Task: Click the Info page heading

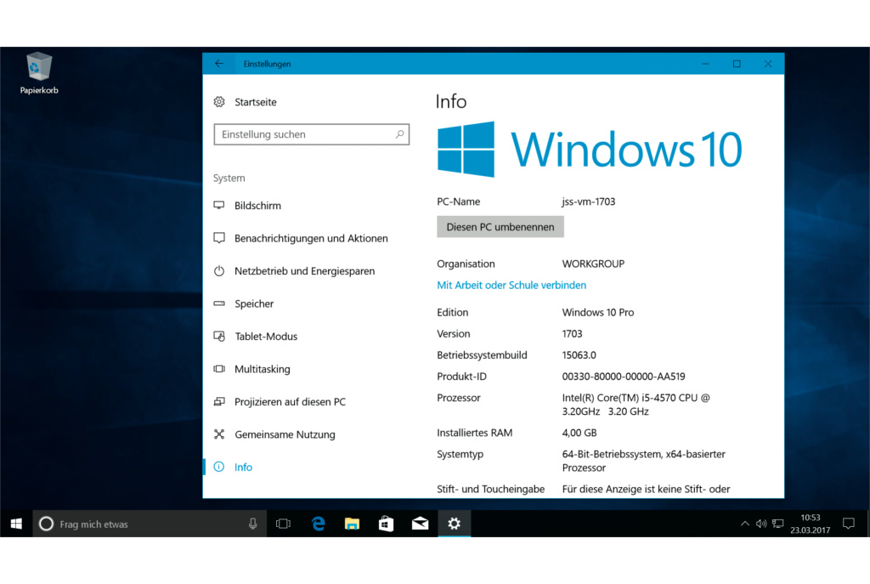Action: tap(451, 102)
